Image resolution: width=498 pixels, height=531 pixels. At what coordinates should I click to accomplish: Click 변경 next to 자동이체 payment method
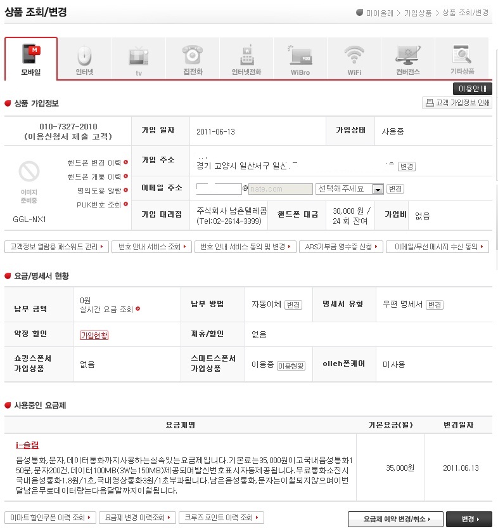point(293,305)
